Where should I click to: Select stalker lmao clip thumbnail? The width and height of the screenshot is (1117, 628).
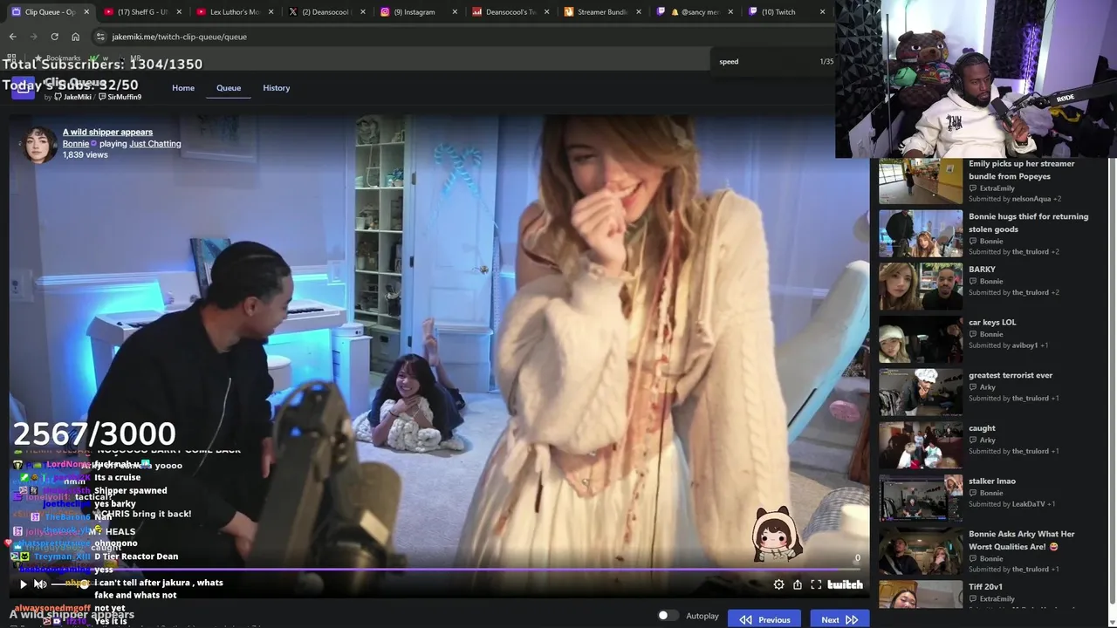click(921, 498)
